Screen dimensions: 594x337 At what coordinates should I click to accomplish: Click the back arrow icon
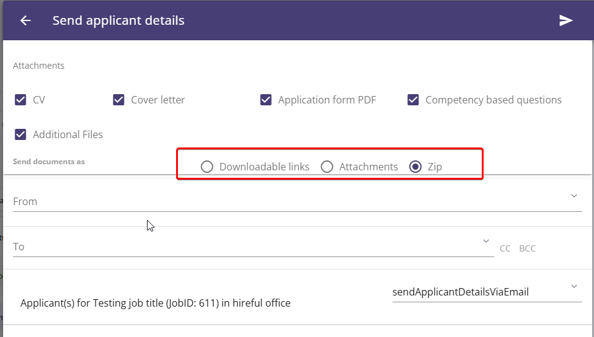(x=25, y=20)
